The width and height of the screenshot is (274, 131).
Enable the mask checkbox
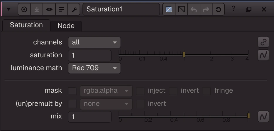point(72,91)
